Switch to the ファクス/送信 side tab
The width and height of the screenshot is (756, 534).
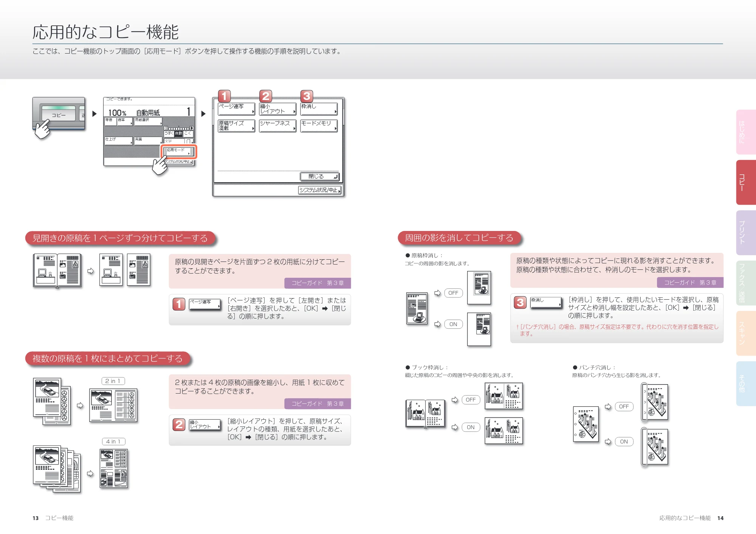(x=746, y=283)
